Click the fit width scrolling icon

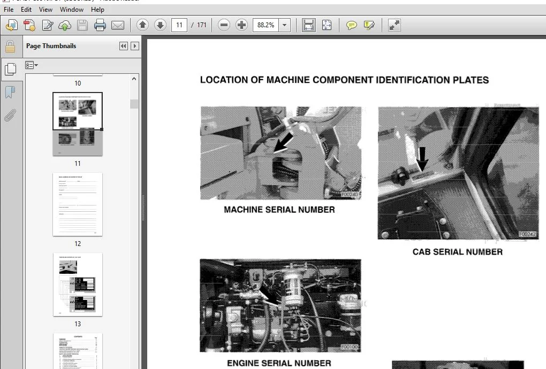[x=309, y=25]
